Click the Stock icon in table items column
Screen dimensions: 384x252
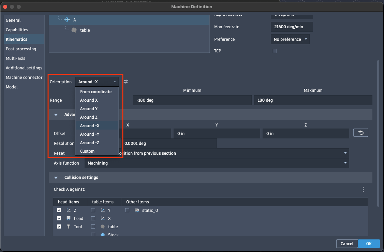(x=102, y=235)
